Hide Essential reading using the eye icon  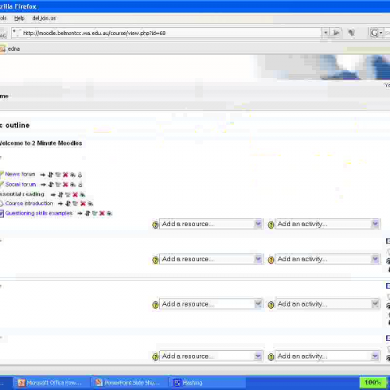(83, 194)
